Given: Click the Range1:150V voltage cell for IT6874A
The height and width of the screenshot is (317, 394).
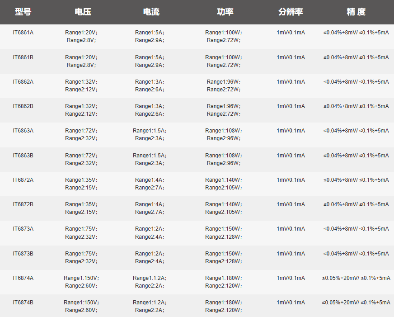Looking at the screenshot, I should (x=81, y=278).
